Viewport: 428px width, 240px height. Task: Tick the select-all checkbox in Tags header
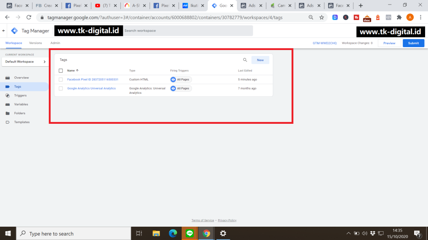(x=61, y=71)
